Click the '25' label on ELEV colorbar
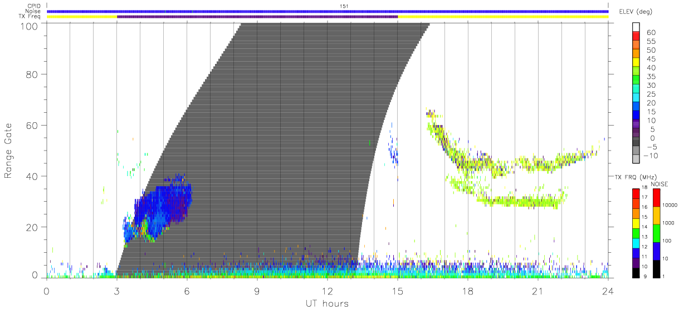This screenshot has height=315, width=684. pos(652,94)
